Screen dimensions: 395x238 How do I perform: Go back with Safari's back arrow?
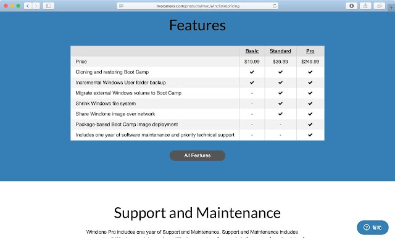[28, 6]
